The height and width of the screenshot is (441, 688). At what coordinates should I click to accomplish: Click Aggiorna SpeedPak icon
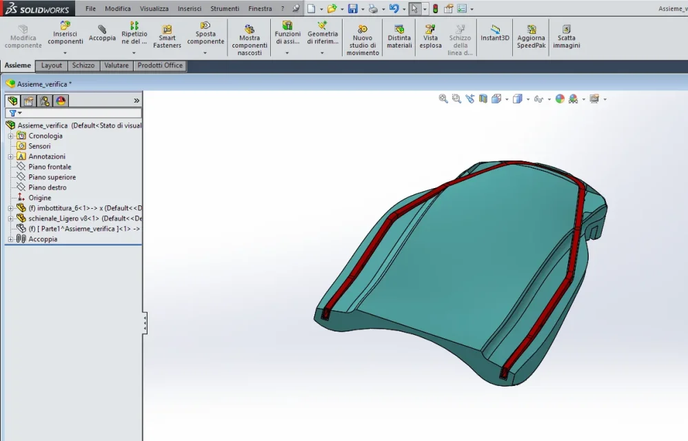(x=532, y=30)
